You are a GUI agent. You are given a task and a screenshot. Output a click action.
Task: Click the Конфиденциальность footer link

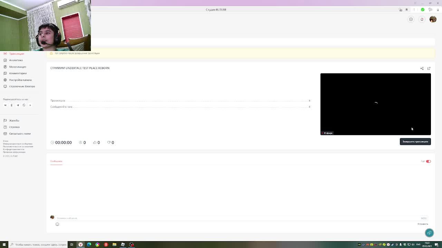[x=13, y=149]
